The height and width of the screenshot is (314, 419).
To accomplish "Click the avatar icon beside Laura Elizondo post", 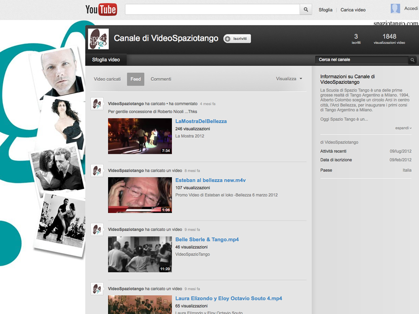I will tap(97, 289).
